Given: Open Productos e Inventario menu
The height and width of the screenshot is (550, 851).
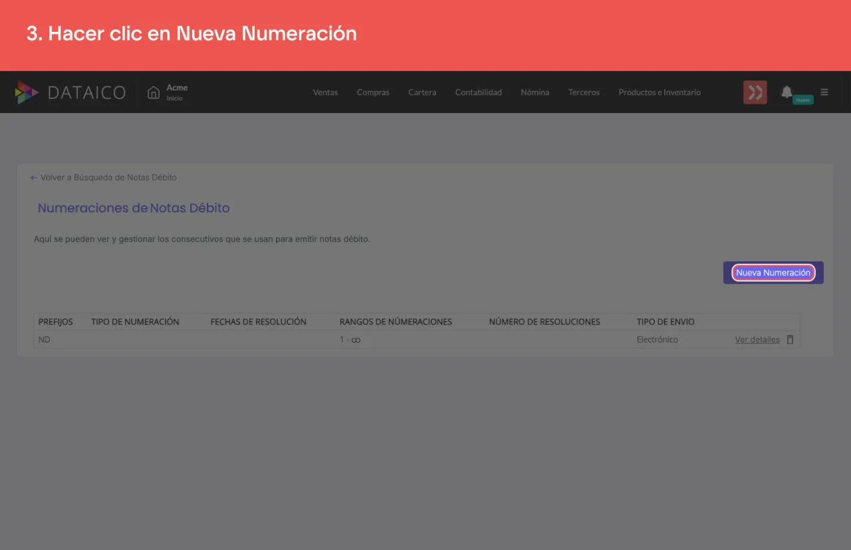Looking at the screenshot, I should point(660,92).
